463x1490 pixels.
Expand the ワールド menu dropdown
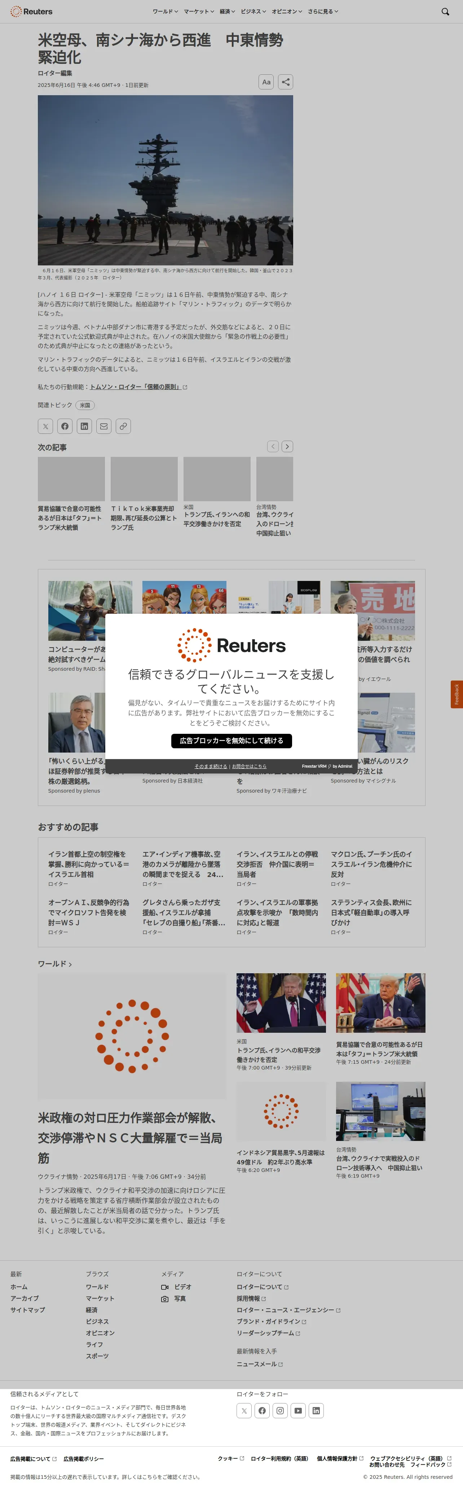tap(165, 12)
